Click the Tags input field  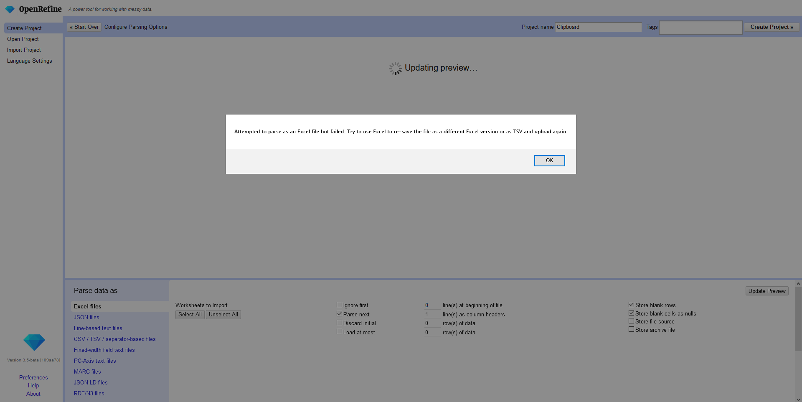[x=700, y=28]
